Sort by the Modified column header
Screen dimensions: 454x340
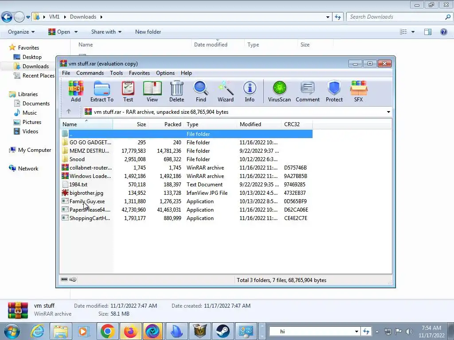click(259, 124)
